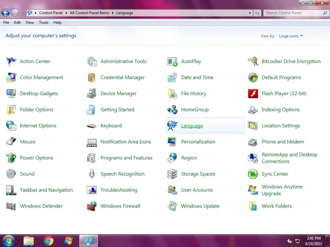Screen dimensions: 330x247
Task: Click Notification Area Icons link
Action: [126, 142]
